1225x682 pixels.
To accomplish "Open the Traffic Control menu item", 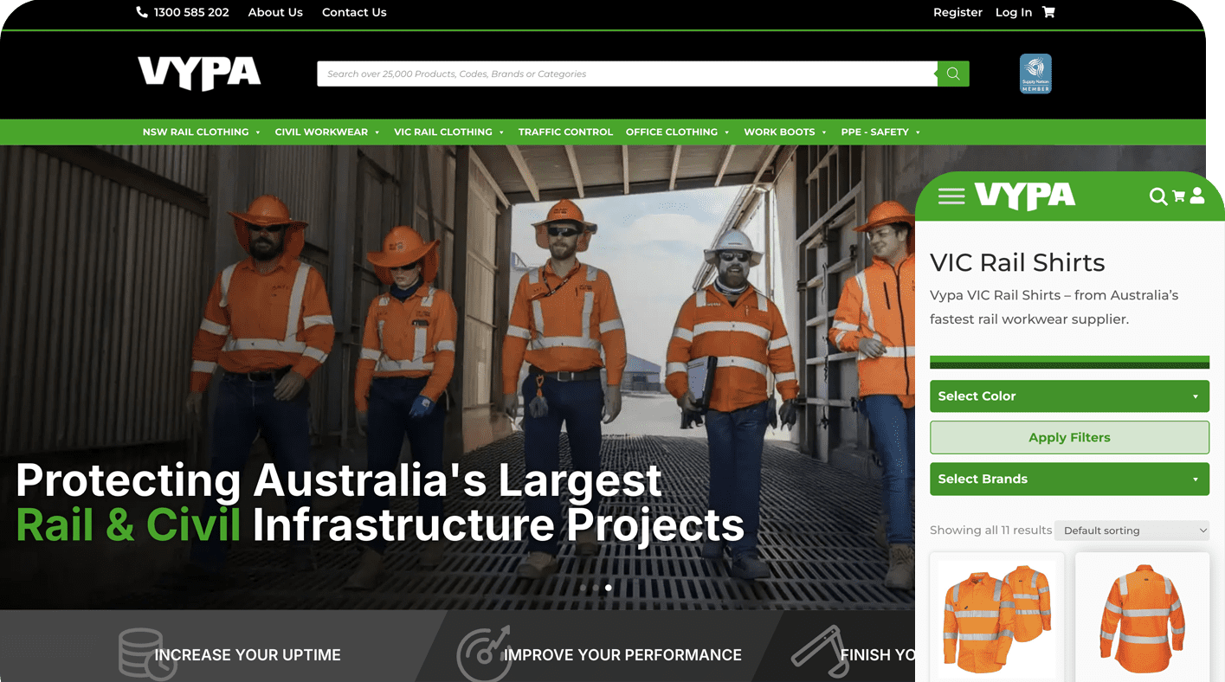I will tap(565, 132).
